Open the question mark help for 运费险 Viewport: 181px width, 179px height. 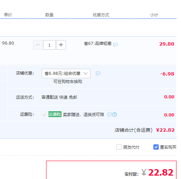(x=115, y=114)
